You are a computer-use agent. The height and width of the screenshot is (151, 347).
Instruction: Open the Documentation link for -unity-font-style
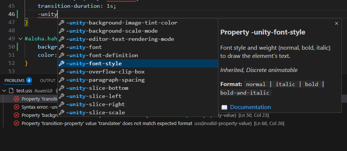coord(250,107)
